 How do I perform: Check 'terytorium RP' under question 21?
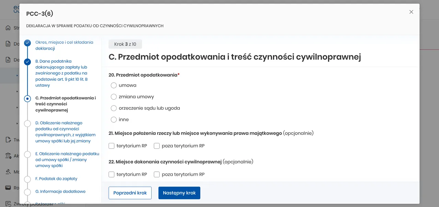coord(111,146)
